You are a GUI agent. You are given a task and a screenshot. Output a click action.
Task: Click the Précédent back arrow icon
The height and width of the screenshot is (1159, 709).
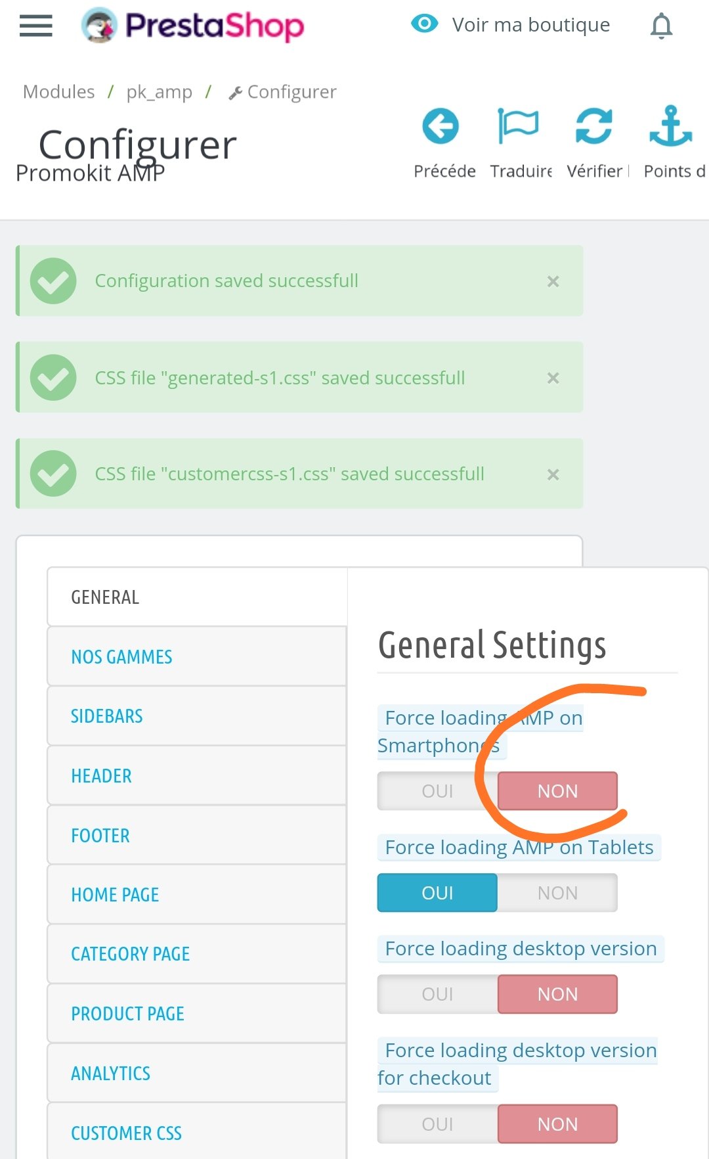point(440,126)
